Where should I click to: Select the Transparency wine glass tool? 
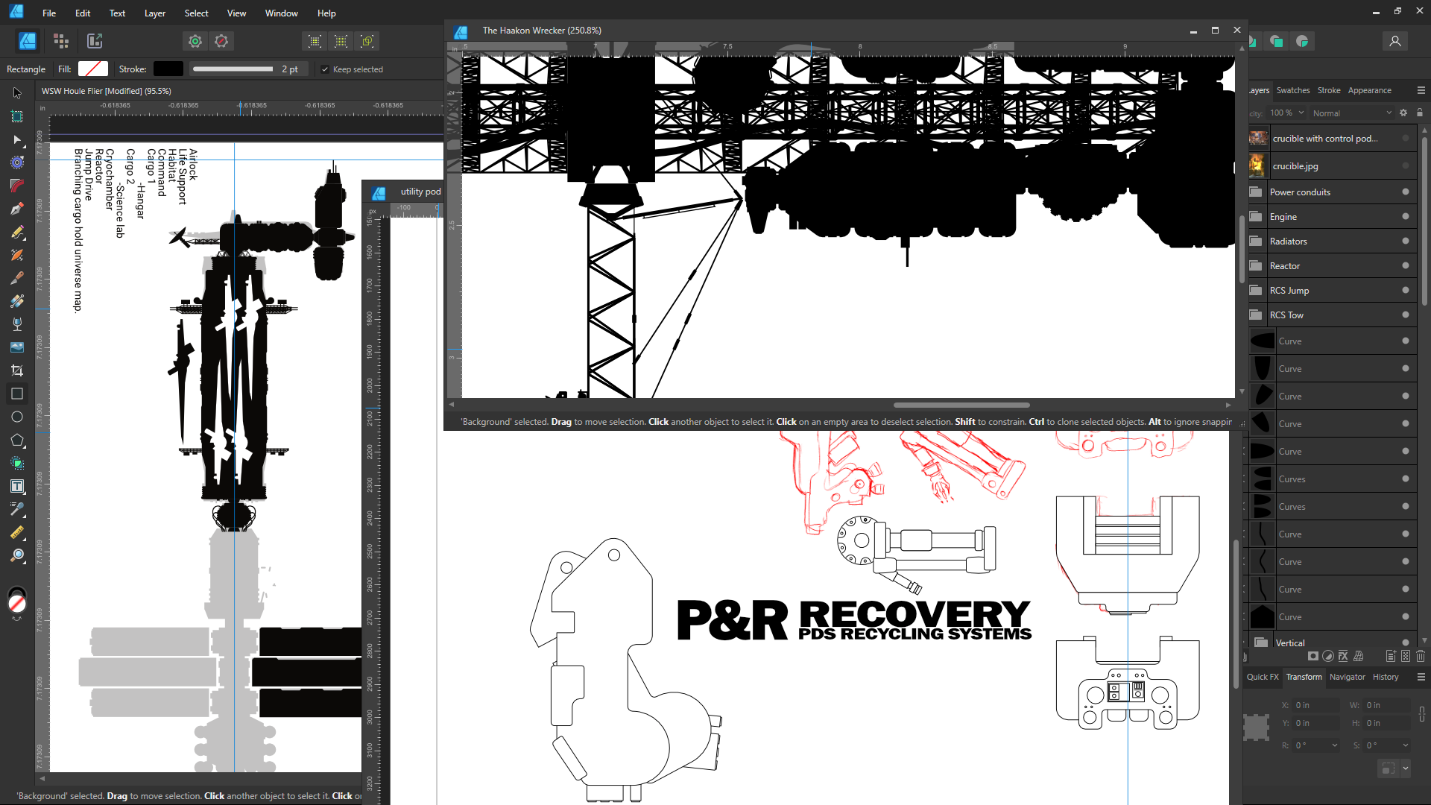(17, 324)
